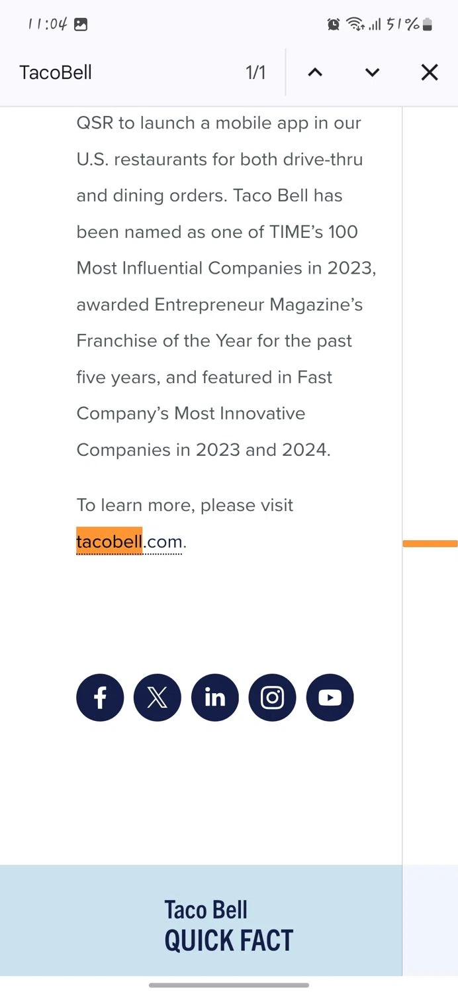Click the orange match marker on scrollbar
This screenshot has width=458, height=994.
coord(430,544)
